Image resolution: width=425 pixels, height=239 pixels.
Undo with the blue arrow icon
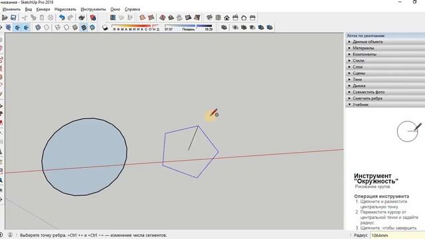(62, 18)
